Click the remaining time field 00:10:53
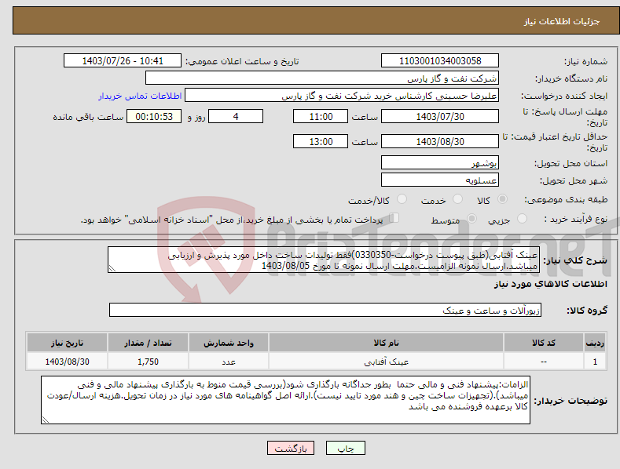This screenshot has width=620, height=469. (154, 116)
